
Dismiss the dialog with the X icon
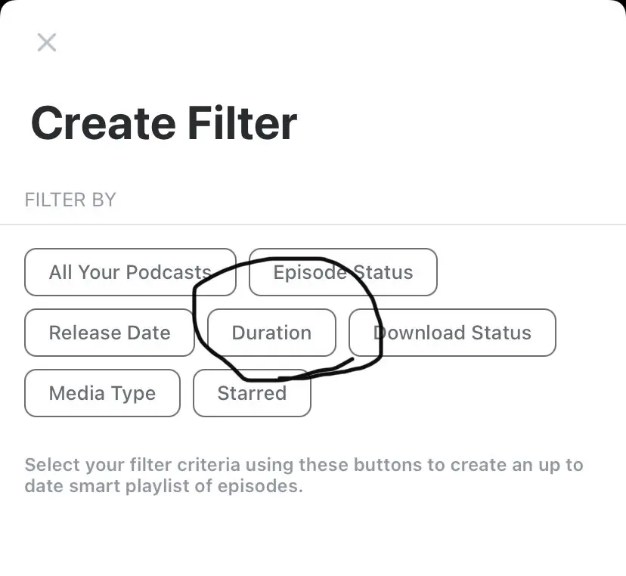tap(47, 42)
